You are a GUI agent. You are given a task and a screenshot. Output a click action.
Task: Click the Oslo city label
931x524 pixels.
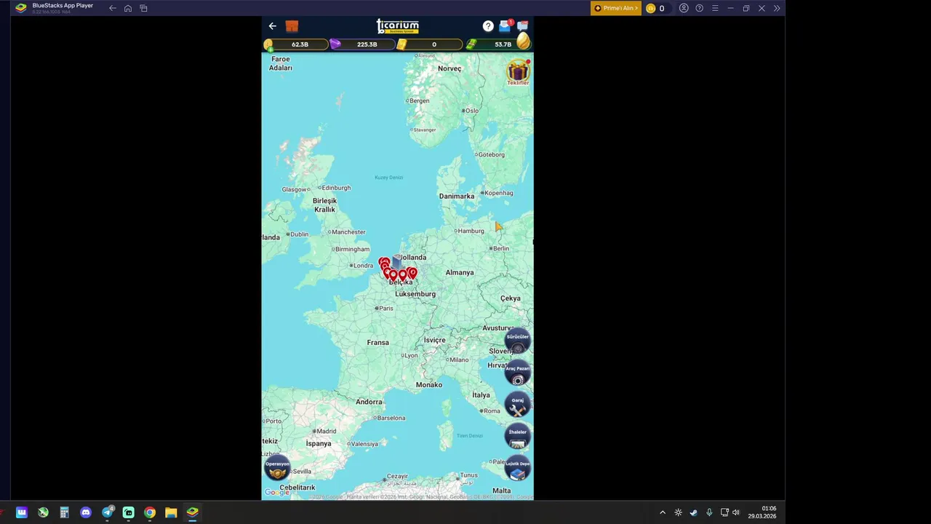tap(472, 111)
